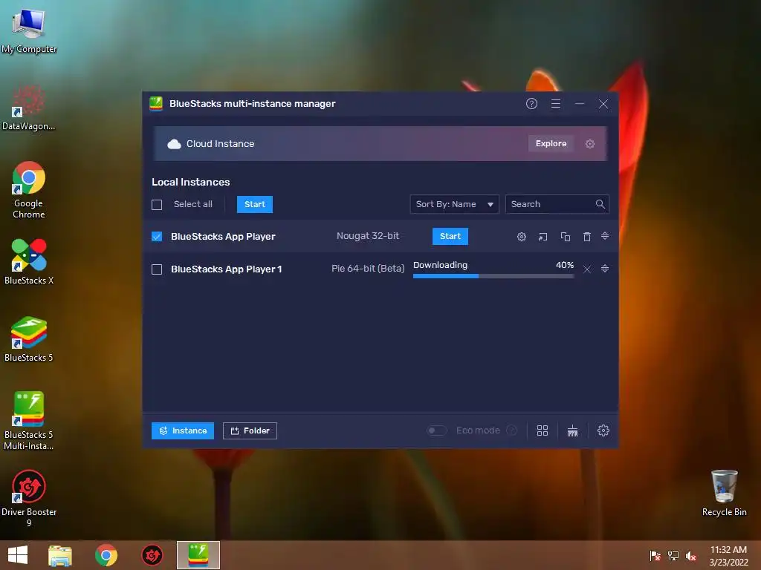The height and width of the screenshot is (570, 761).
Task: Click the BlueStacks App Player name text
Action: [x=223, y=237]
